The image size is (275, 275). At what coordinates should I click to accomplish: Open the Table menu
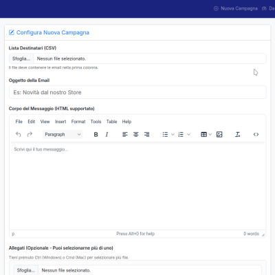(111, 122)
